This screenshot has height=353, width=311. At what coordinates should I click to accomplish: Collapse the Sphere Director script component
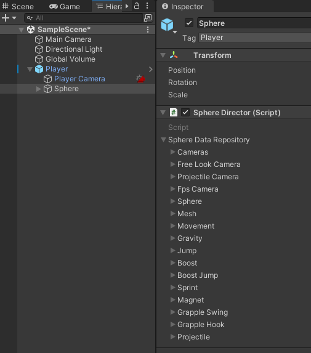point(163,113)
